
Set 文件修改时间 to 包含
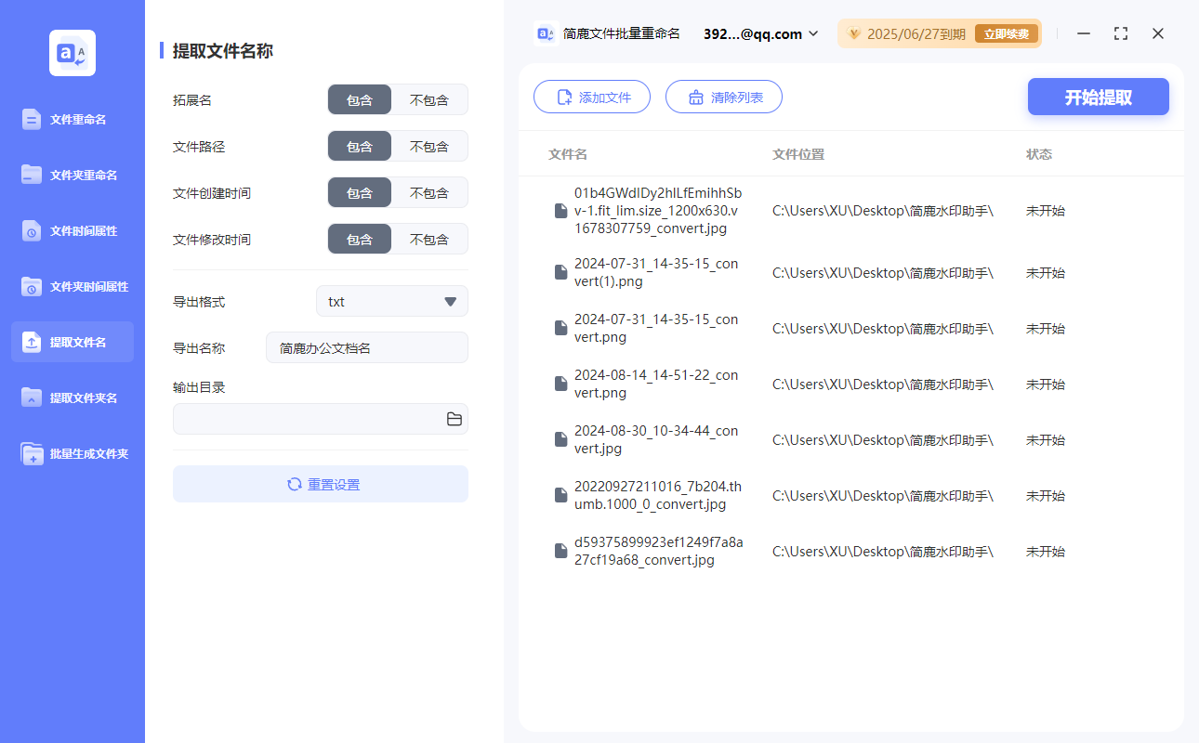pyautogui.click(x=360, y=239)
